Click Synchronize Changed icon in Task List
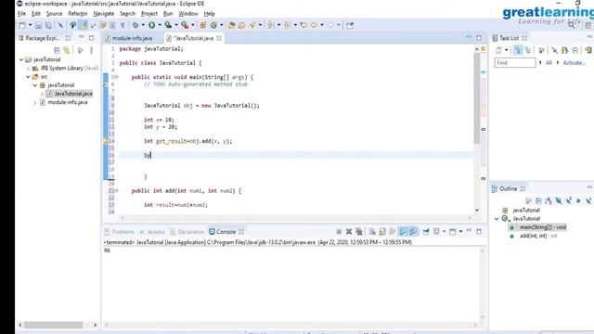The image size is (594, 334). [x=588, y=50]
